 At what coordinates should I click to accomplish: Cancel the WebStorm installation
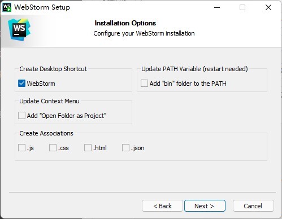point(253,206)
